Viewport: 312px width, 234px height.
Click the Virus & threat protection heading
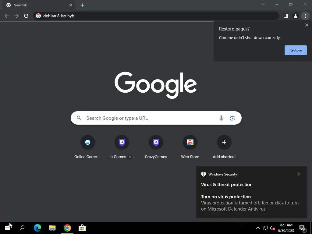pyautogui.click(x=227, y=185)
